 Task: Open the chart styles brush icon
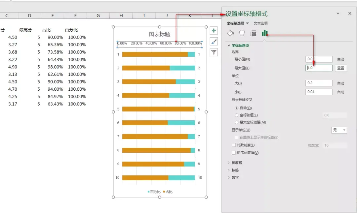pos(214,41)
